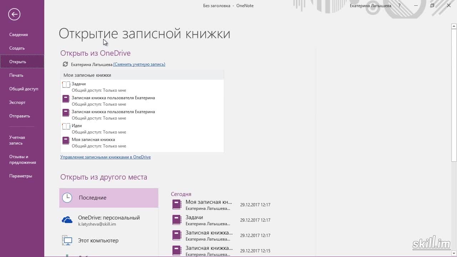Click the scrollbar up arrow
Image resolution: width=457 pixels, height=257 pixels.
click(454, 26)
